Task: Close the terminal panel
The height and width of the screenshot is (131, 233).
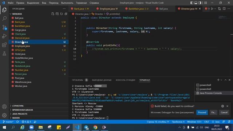Action: 229,80
